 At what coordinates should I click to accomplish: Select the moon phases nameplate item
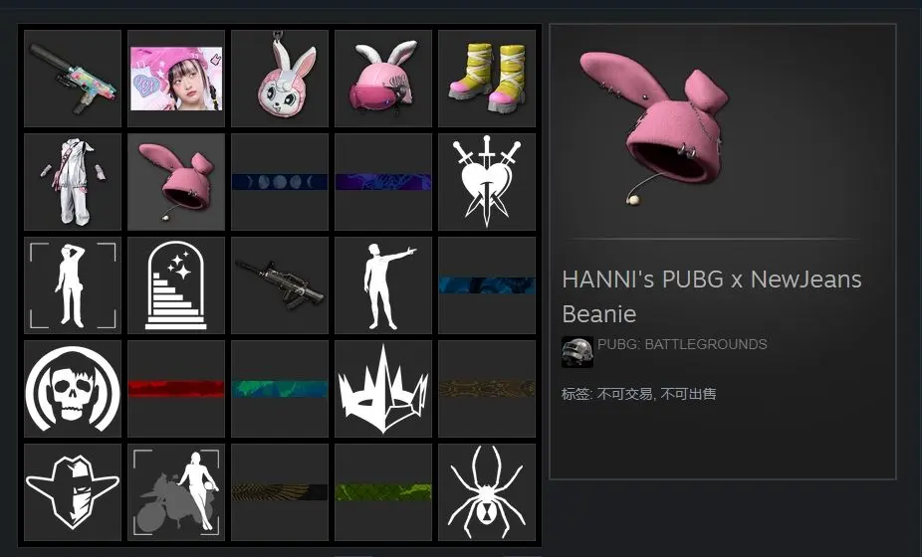280,182
